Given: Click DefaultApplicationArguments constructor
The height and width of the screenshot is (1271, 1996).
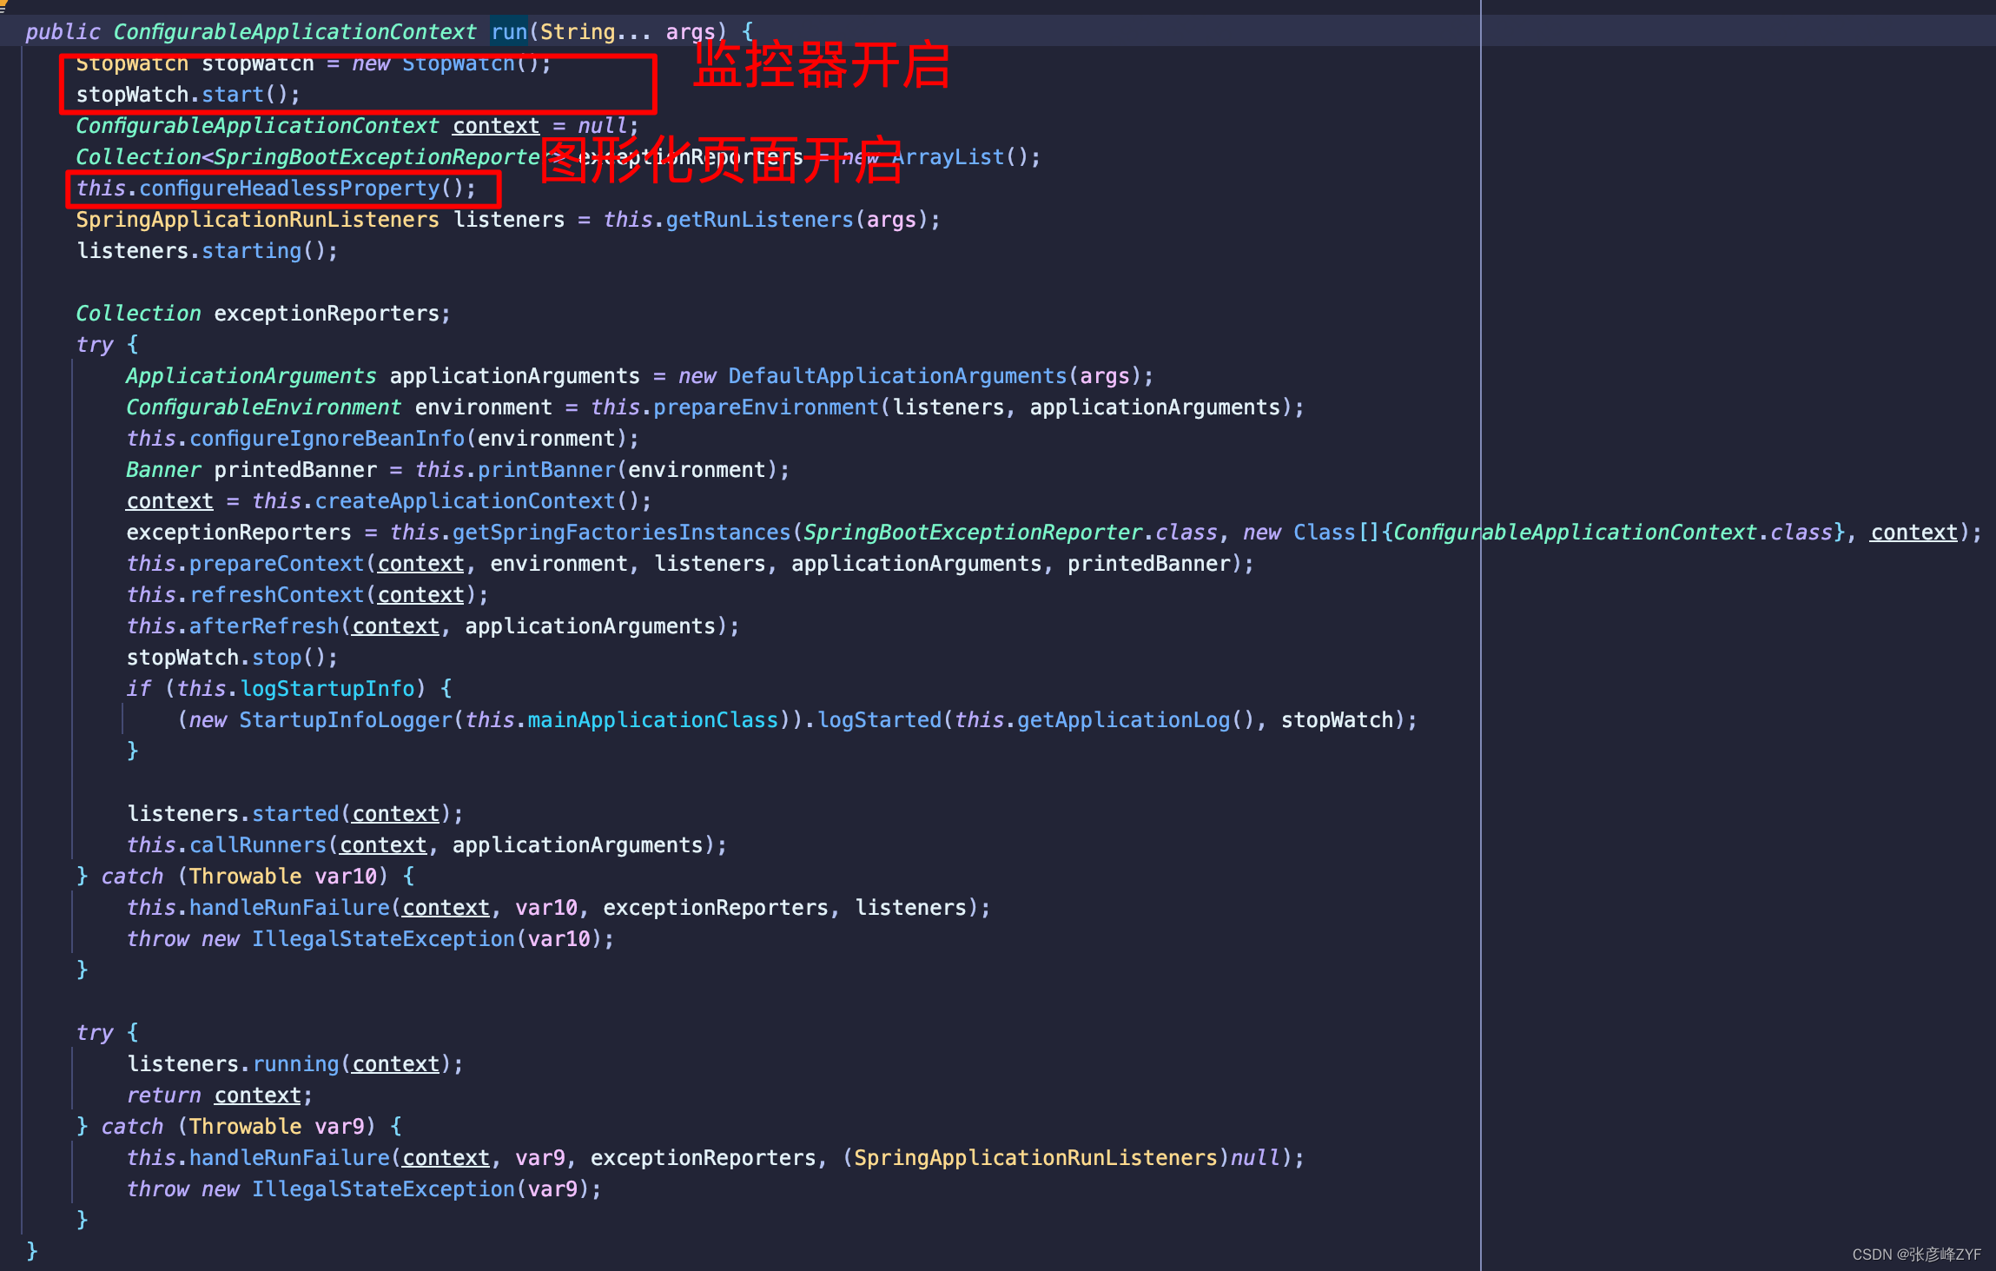Looking at the screenshot, I should click(897, 376).
